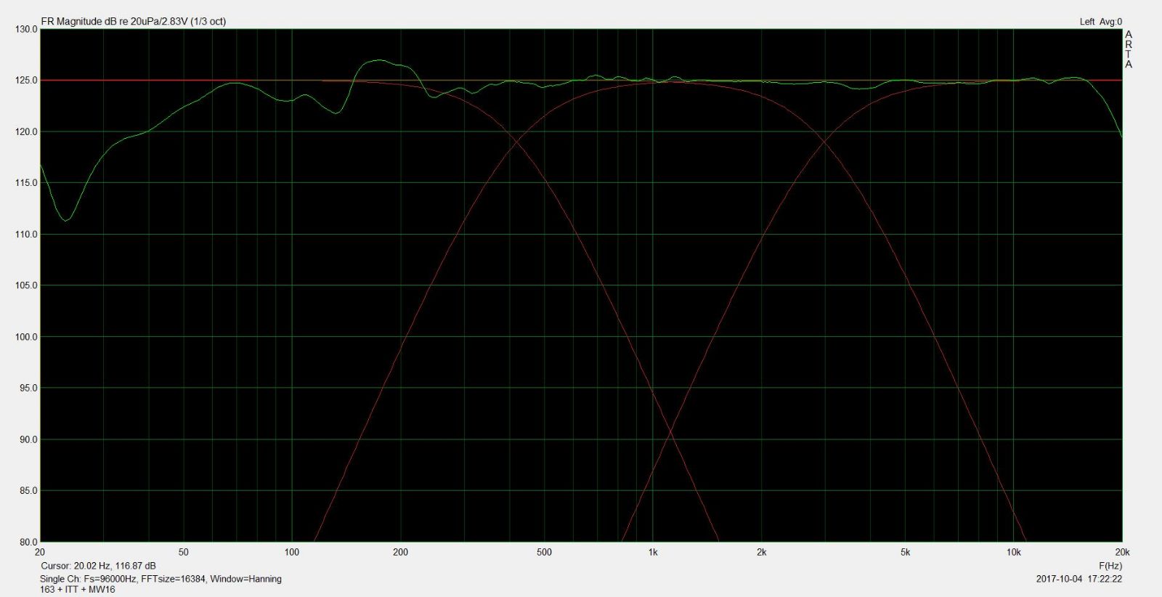Click the 110.0 dB axis value
The image size is (1162, 597).
(x=26, y=235)
